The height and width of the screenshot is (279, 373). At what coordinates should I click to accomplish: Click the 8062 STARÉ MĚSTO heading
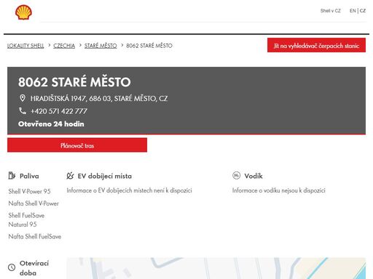coord(74,82)
